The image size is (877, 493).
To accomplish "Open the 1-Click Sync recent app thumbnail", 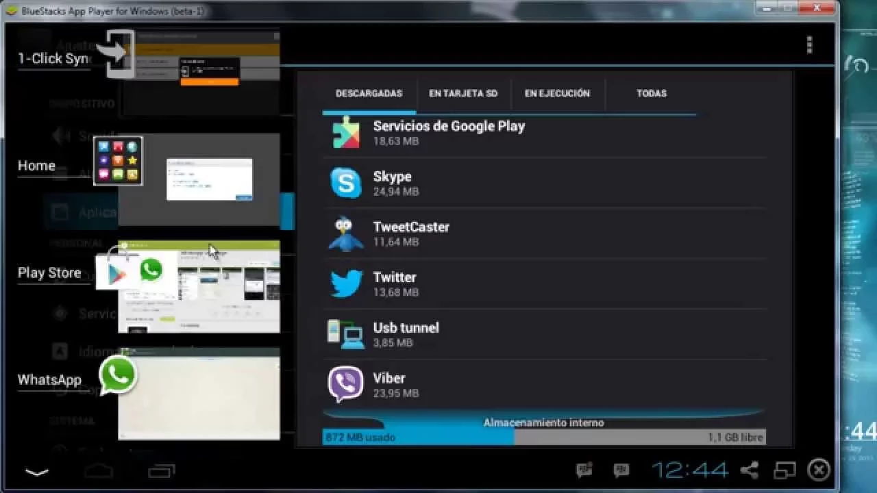I will point(199,72).
